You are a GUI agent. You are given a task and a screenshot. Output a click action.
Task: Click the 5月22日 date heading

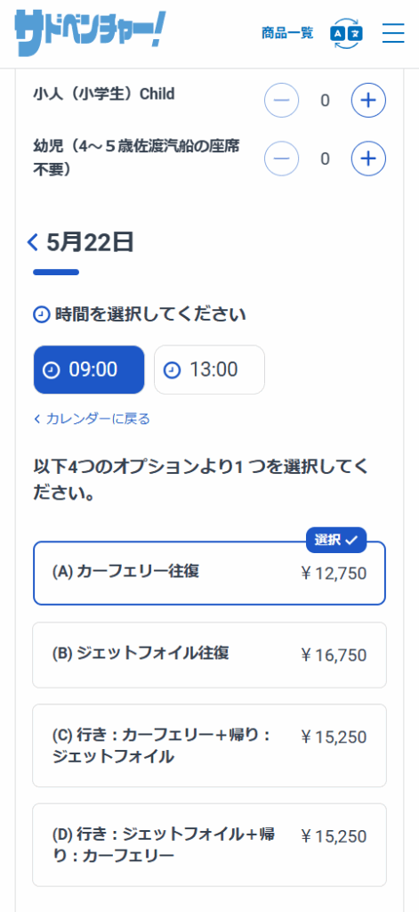tap(90, 242)
